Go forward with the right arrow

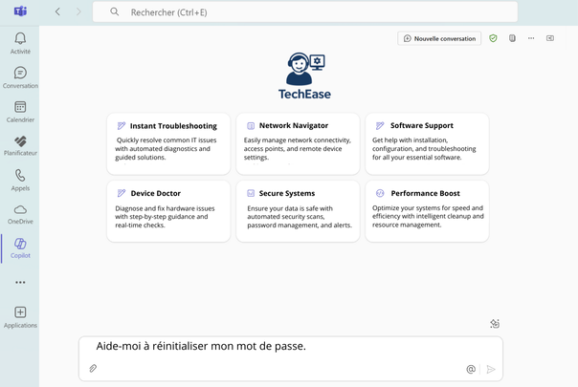pyautogui.click(x=78, y=11)
